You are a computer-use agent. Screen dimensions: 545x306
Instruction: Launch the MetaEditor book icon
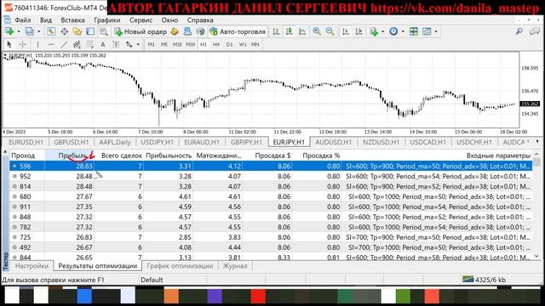coord(174,31)
